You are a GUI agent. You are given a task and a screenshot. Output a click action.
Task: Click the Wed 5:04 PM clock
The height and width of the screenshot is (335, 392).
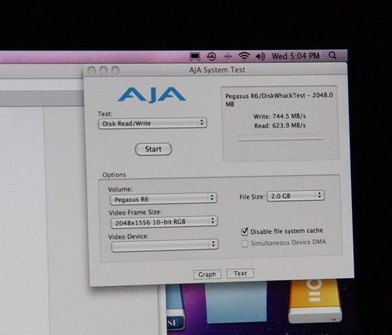(296, 56)
